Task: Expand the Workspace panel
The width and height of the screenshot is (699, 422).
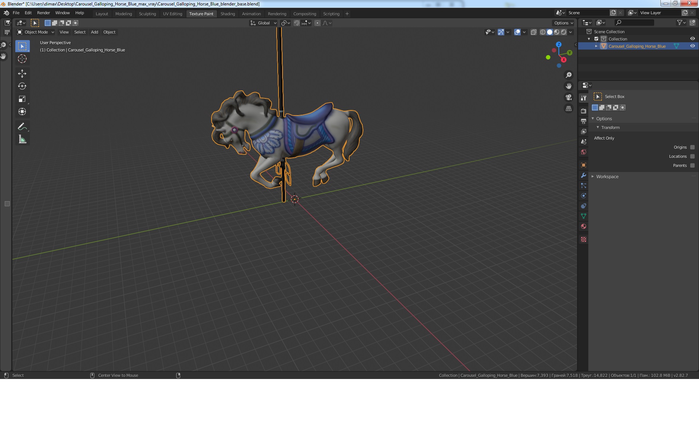Action: 607,177
